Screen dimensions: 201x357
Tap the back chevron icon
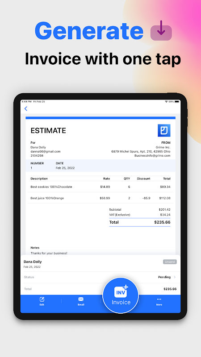pos(26,108)
